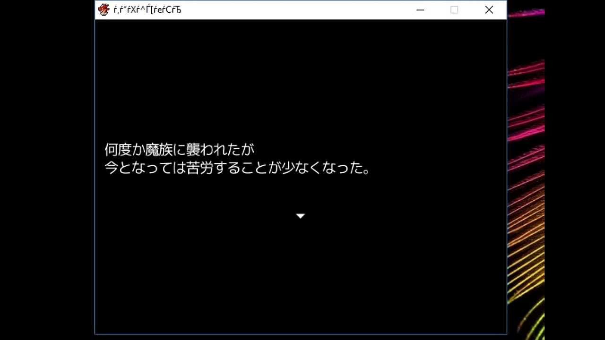
Task: Click the empty title bar area
Action: [293, 10]
